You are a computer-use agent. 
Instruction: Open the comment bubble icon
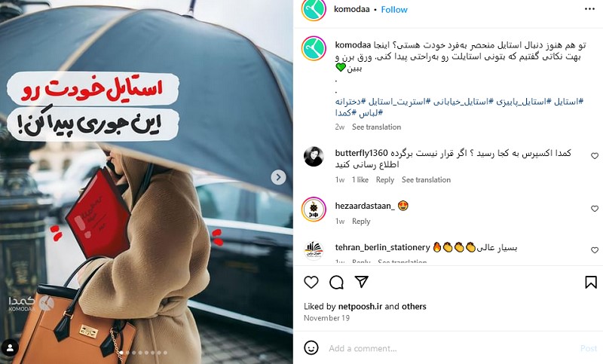[x=336, y=283]
